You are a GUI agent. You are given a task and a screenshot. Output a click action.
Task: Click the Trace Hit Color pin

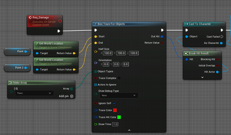(96, 117)
